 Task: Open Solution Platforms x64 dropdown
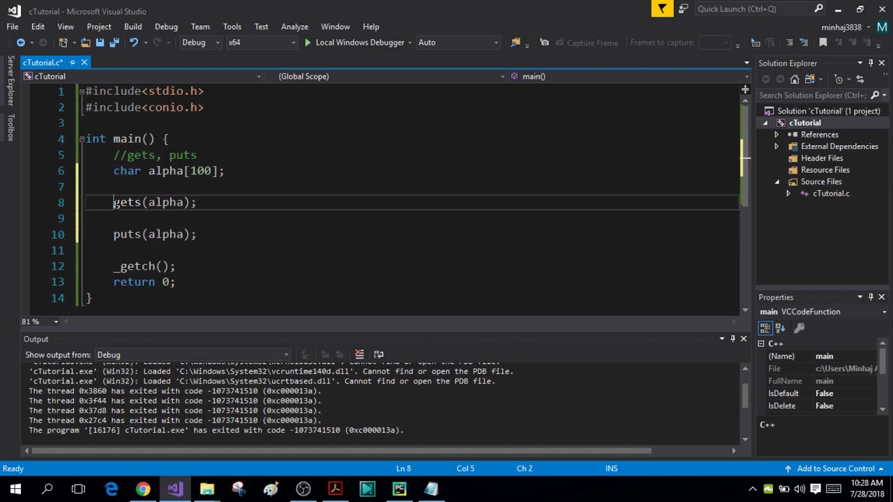262,43
